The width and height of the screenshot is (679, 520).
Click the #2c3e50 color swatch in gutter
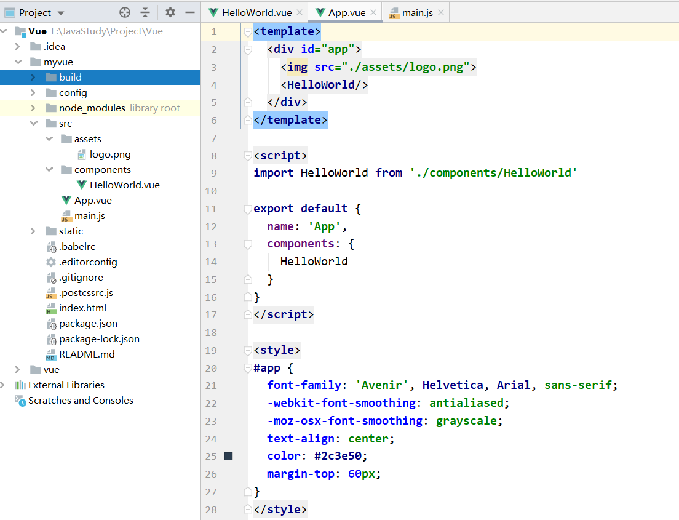[x=229, y=456]
